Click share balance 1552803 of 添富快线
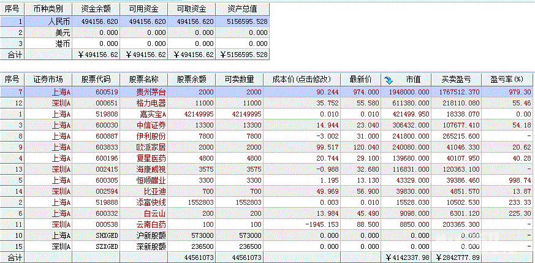Screen dimensions: 535x263 [200, 202]
